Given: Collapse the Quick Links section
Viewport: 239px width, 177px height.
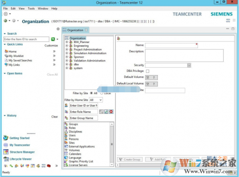Looking at the screenshot, I should pos(4,44).
